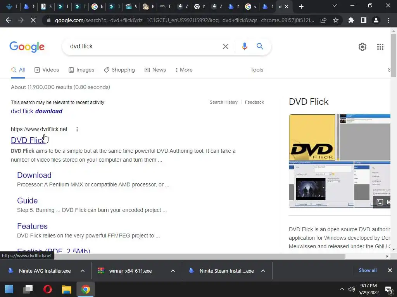This screenshot has width=397, height=297.
Task: Open the Chrome extensions puzzle icon
Action: (x=351, y=20)
